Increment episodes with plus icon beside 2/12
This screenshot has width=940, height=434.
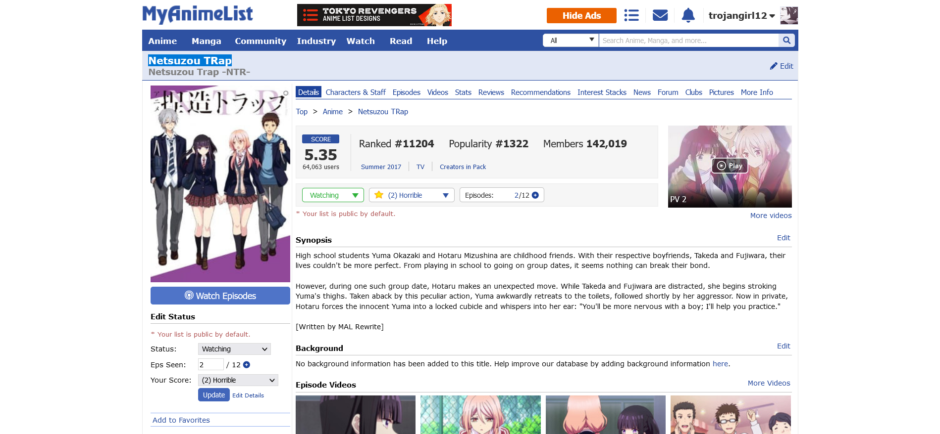tap(535, 195)
